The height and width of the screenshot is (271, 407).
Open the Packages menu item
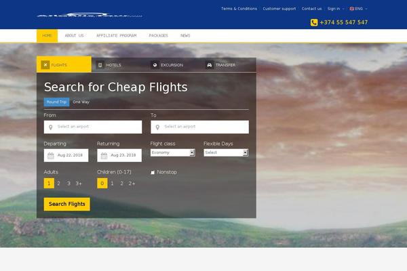pyautogui.click(x=158, y=35)
